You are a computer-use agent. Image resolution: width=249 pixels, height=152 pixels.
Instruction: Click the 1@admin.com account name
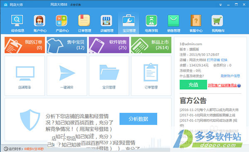tap(191, 44)
